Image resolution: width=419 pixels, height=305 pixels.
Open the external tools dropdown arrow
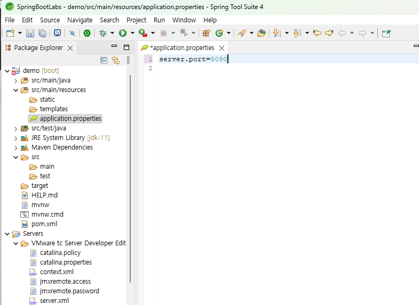153,33
